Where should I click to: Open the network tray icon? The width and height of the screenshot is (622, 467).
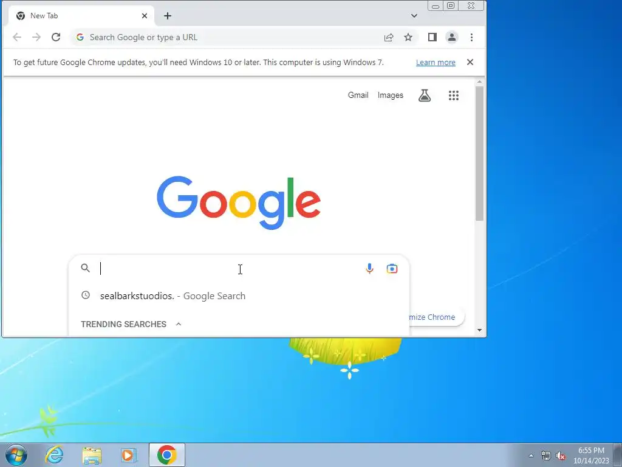click(x=546, y=455)
